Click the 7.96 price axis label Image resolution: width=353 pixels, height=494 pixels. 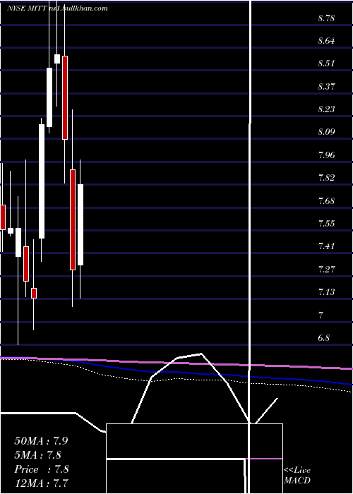pos(326,155)
